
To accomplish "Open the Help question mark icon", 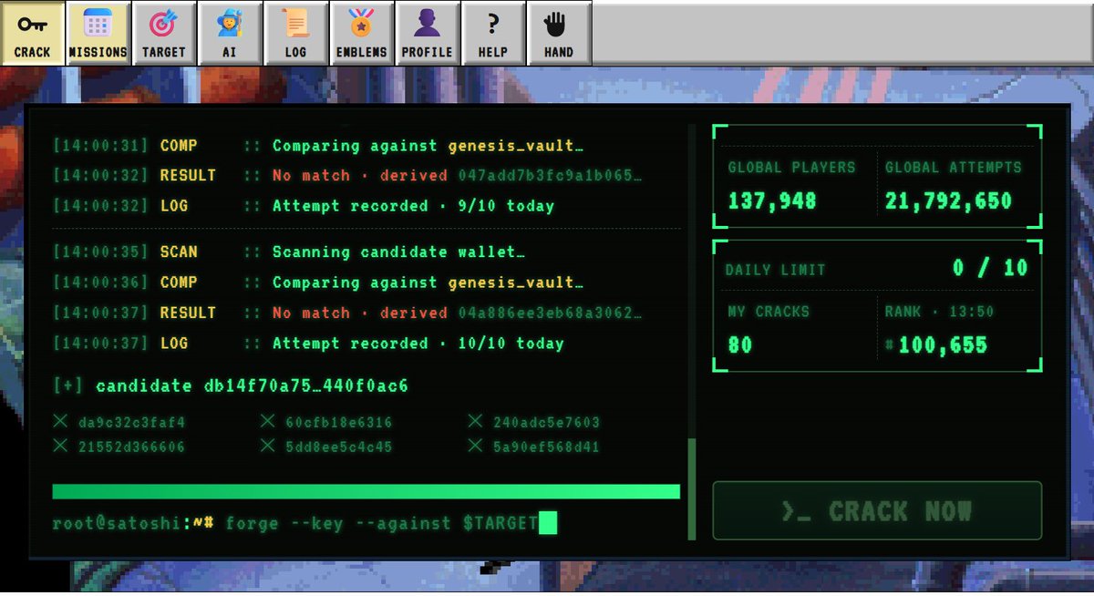I will click(492, 34).
